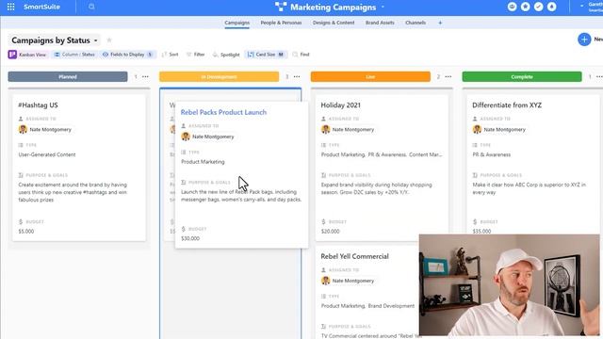
Task: Open Rebel Packs Product Launch card title
Action: coord(223,112)
